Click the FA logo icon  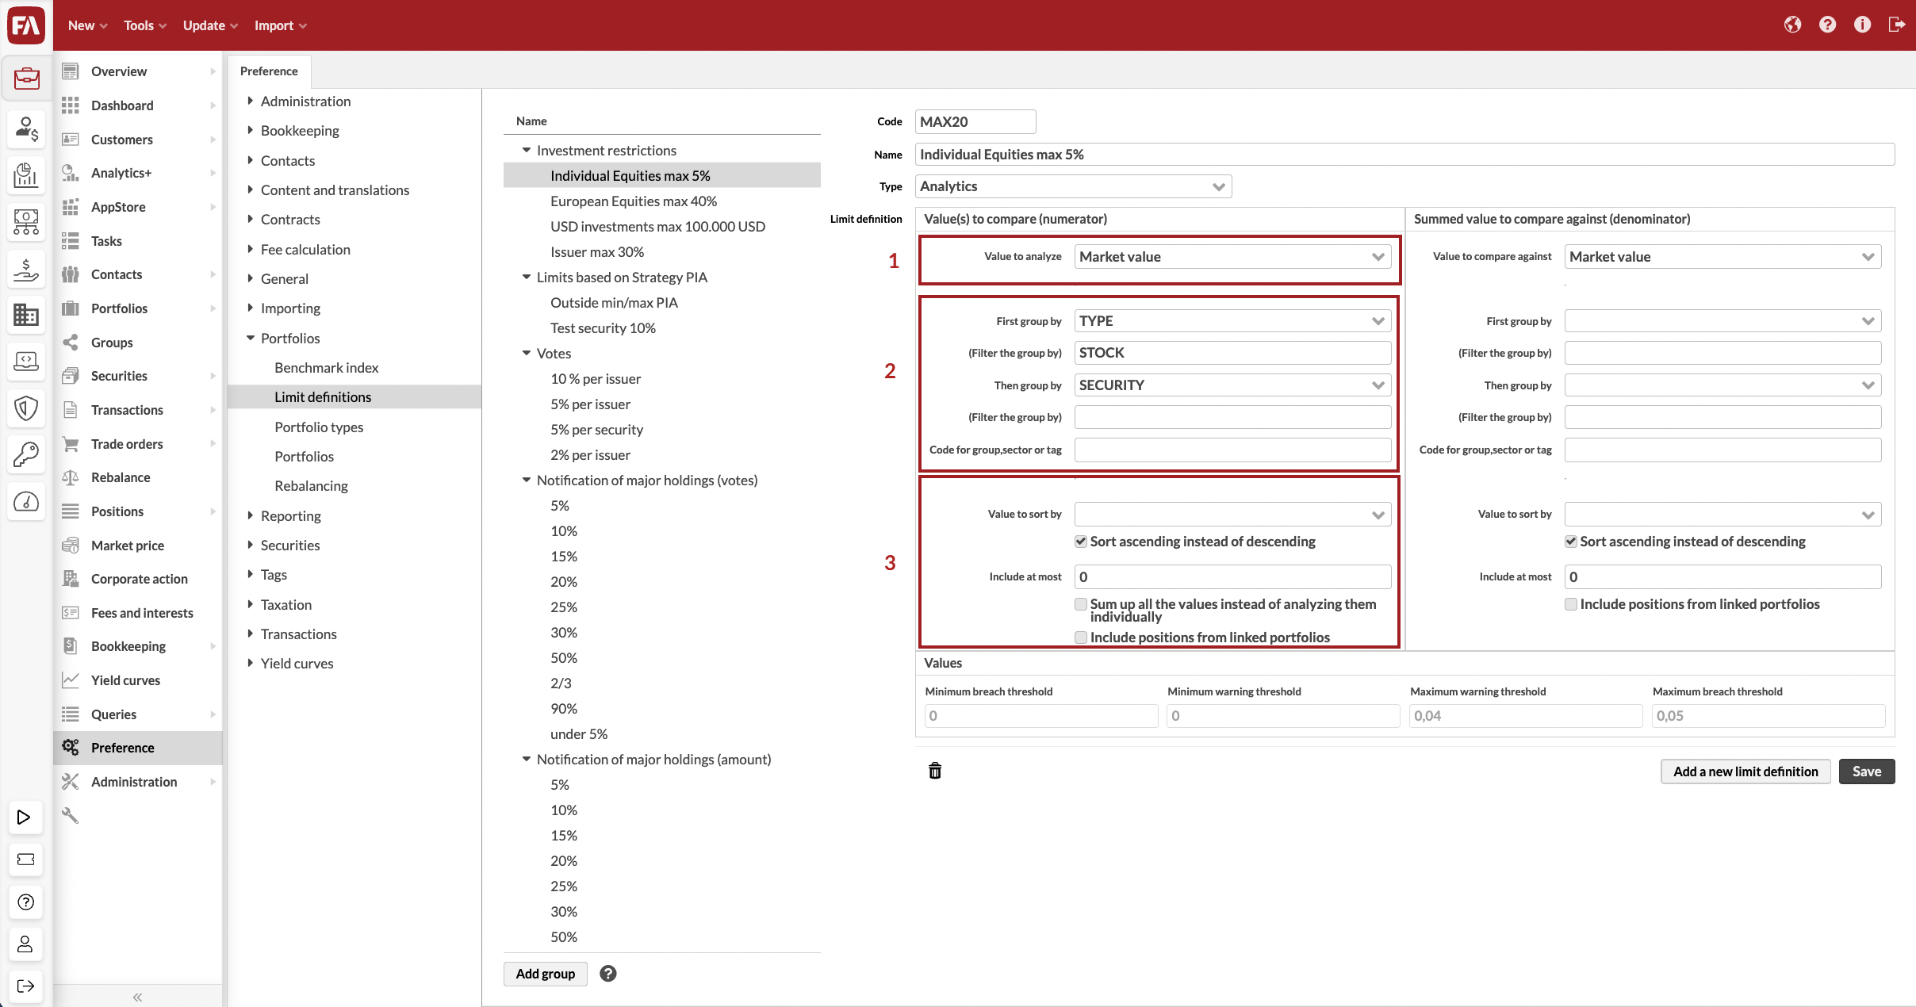tap(26, 25)
